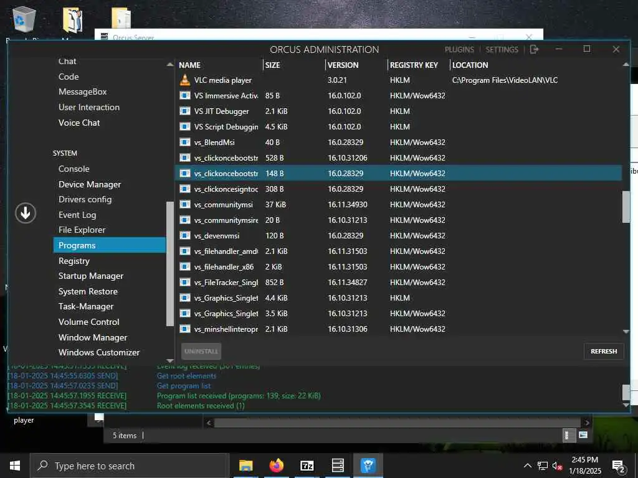
Task: Open the Orcus Server taskbar icon
Action: click(338, 466)
